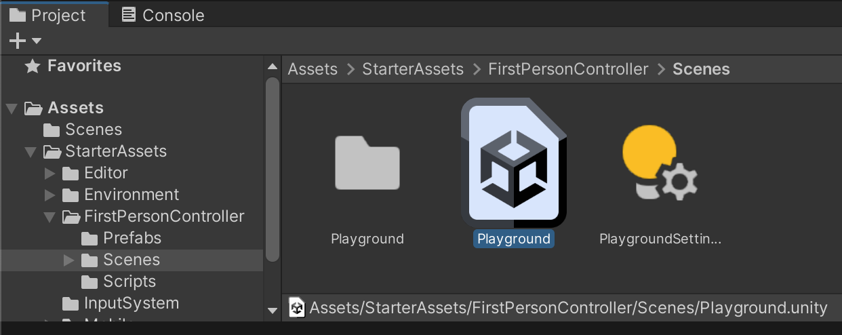
Task: Expand the Environment folder arrow
Action: (49, 195)
